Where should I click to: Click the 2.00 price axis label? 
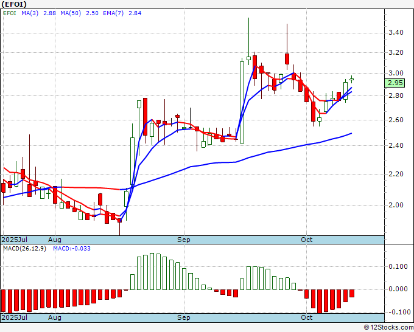click(x=396, y=205)
